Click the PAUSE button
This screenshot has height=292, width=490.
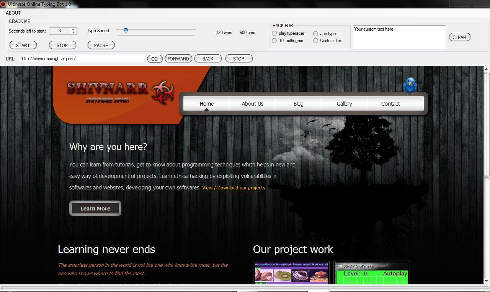101,45
